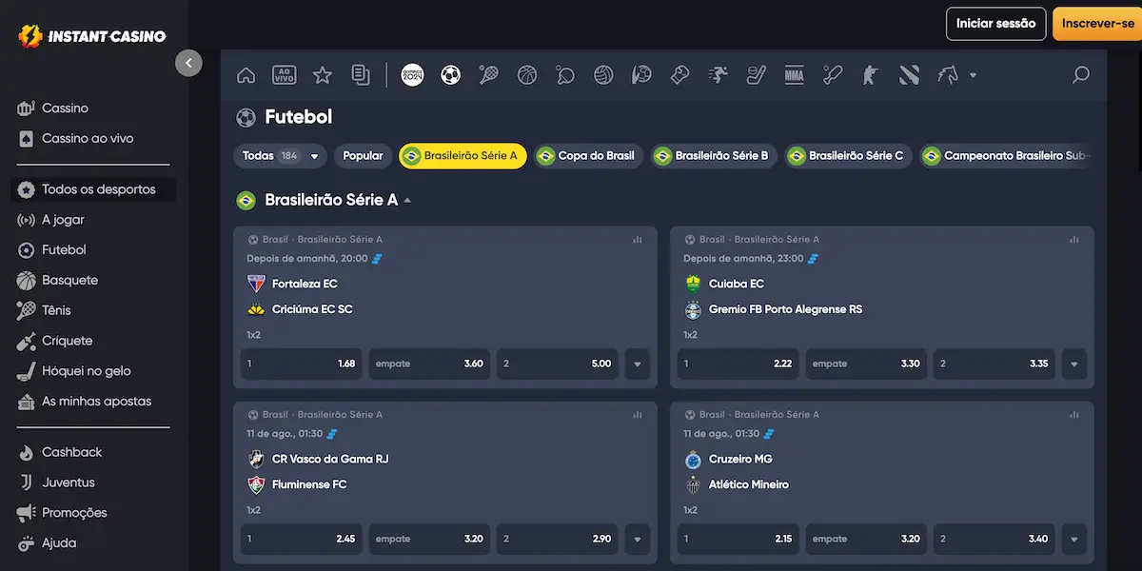This screenshot has width=1142, height=571.
Task: Collapse the left sidebar arrow button
Action: 188,63
